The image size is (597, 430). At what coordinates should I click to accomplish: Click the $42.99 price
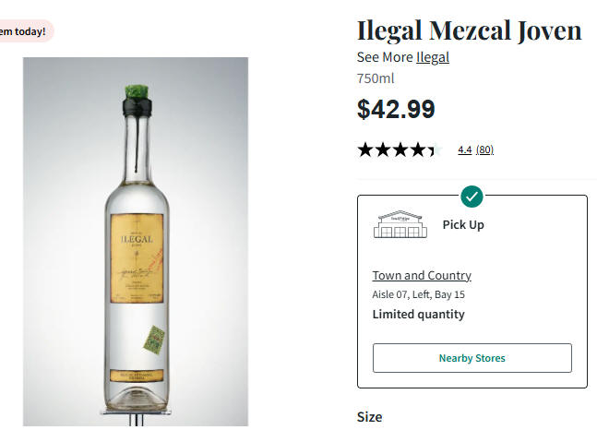(x=396, y=109)
